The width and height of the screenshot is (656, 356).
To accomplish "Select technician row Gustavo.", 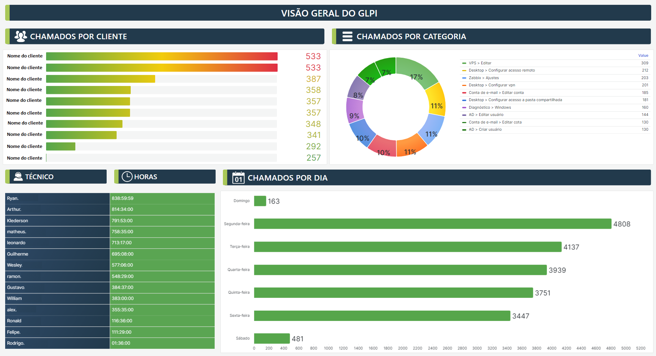I will tap(57, 287).
